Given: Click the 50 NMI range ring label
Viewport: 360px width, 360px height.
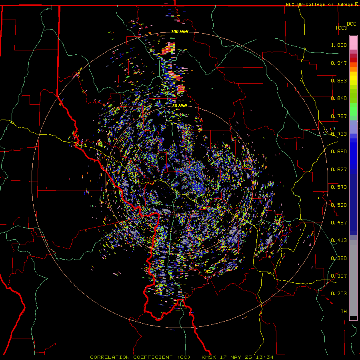Looking at the screenshot, I should (x=180, y=106).
